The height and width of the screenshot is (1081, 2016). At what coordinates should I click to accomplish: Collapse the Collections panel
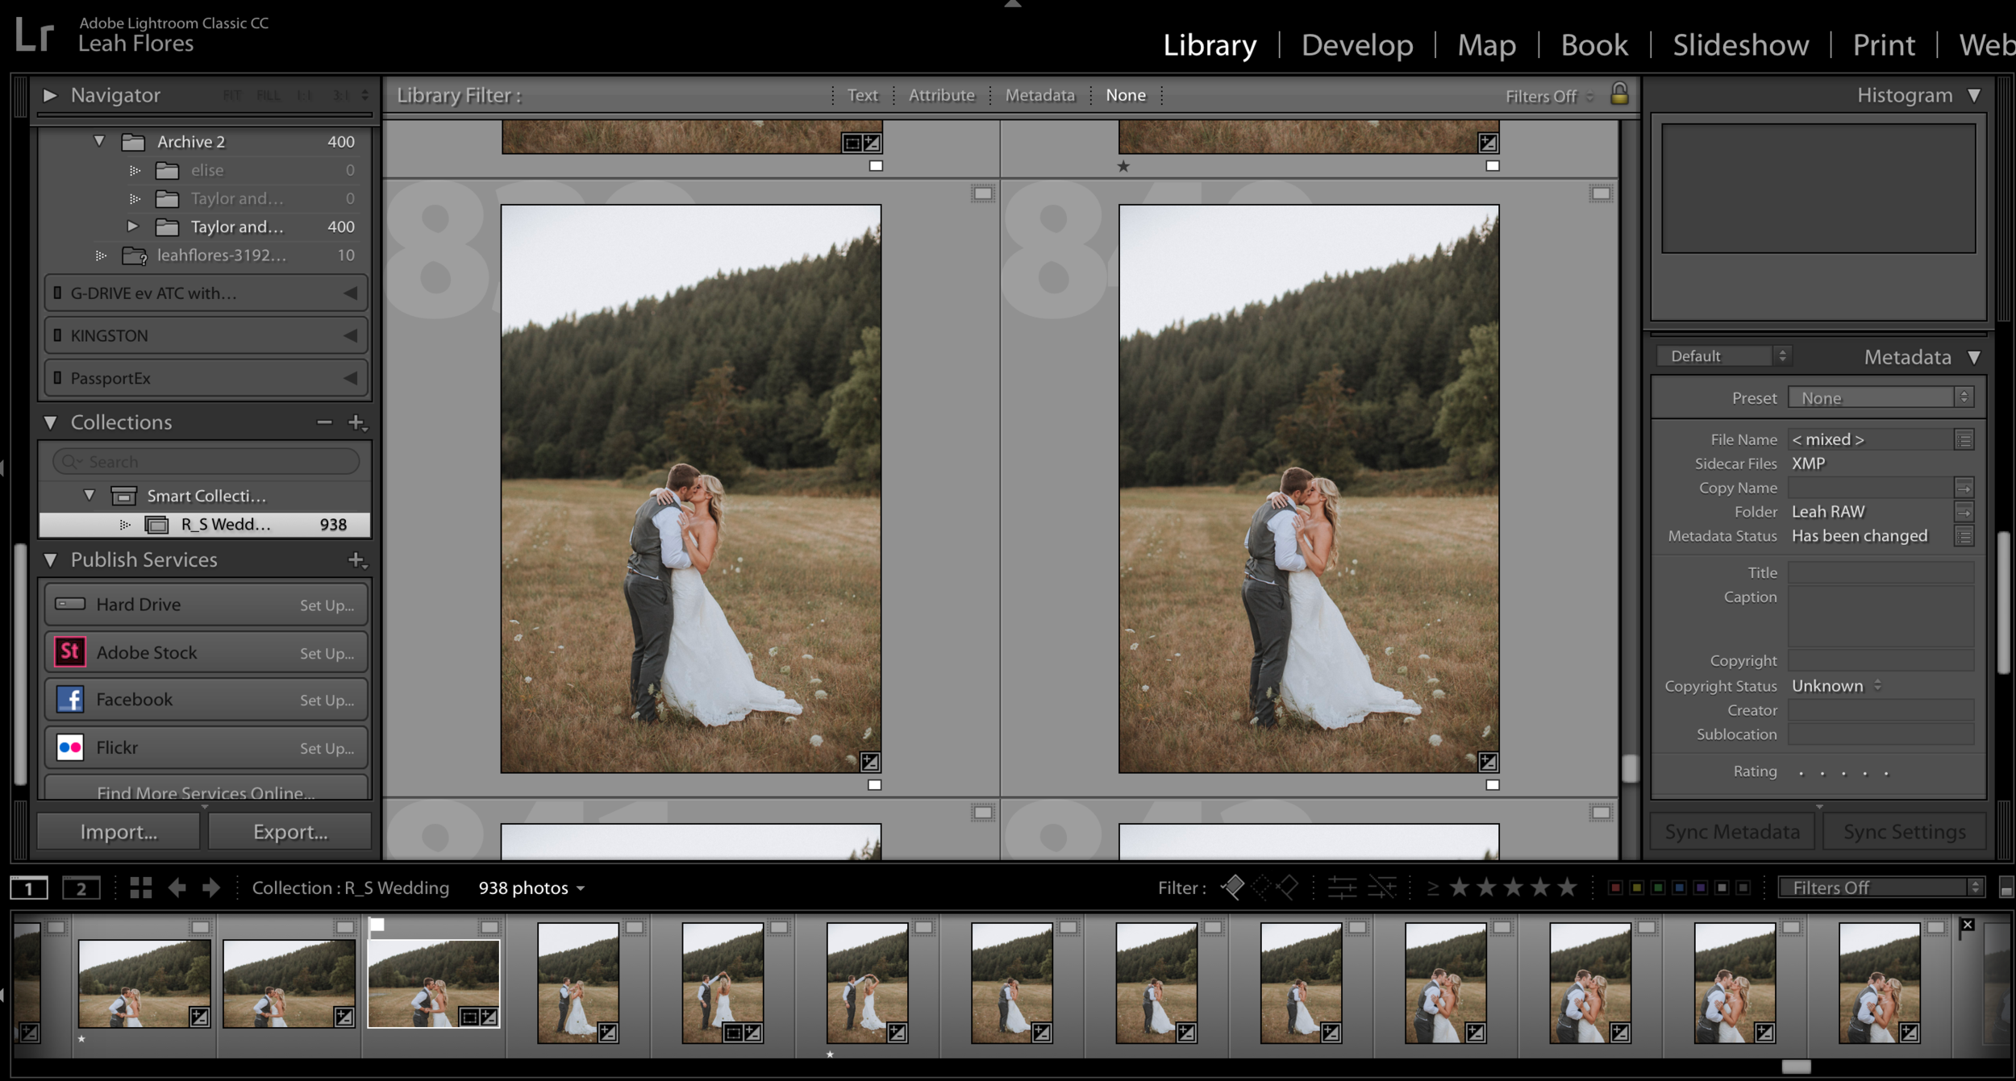point(50,422)
